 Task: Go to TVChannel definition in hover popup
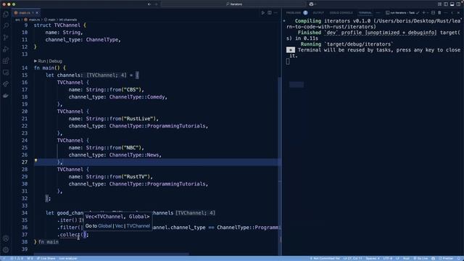pos(138,225)
